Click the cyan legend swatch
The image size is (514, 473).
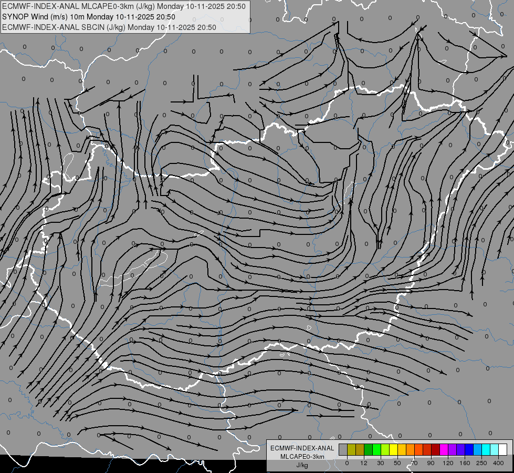click(x=486, y=449)
